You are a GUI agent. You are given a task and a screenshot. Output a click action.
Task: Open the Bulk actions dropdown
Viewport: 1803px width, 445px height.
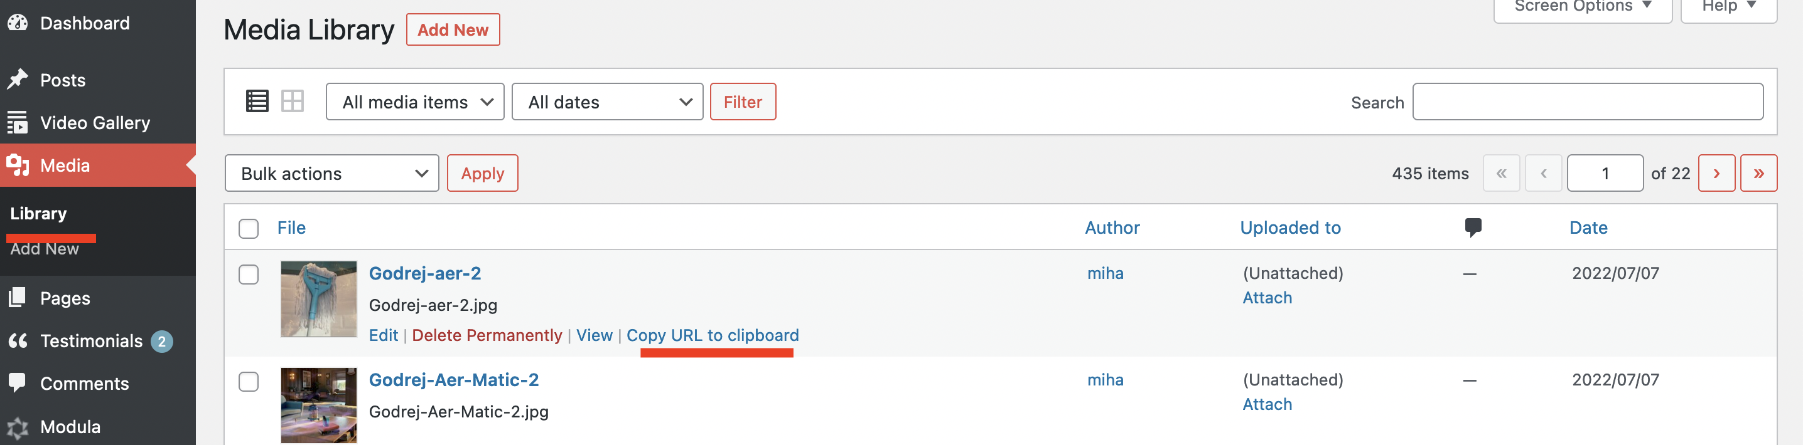[x=331, y=173]
